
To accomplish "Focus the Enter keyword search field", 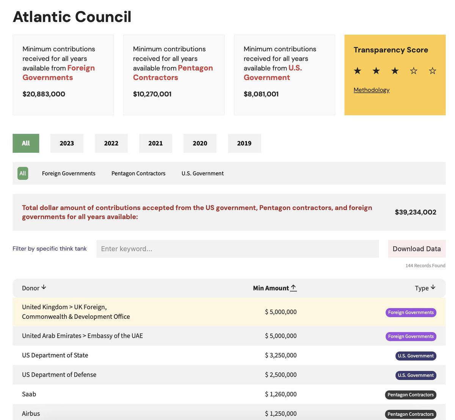I will click(237, 249).
